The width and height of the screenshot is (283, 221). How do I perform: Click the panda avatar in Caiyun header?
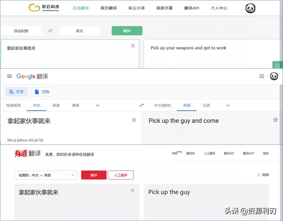[250, 8]
